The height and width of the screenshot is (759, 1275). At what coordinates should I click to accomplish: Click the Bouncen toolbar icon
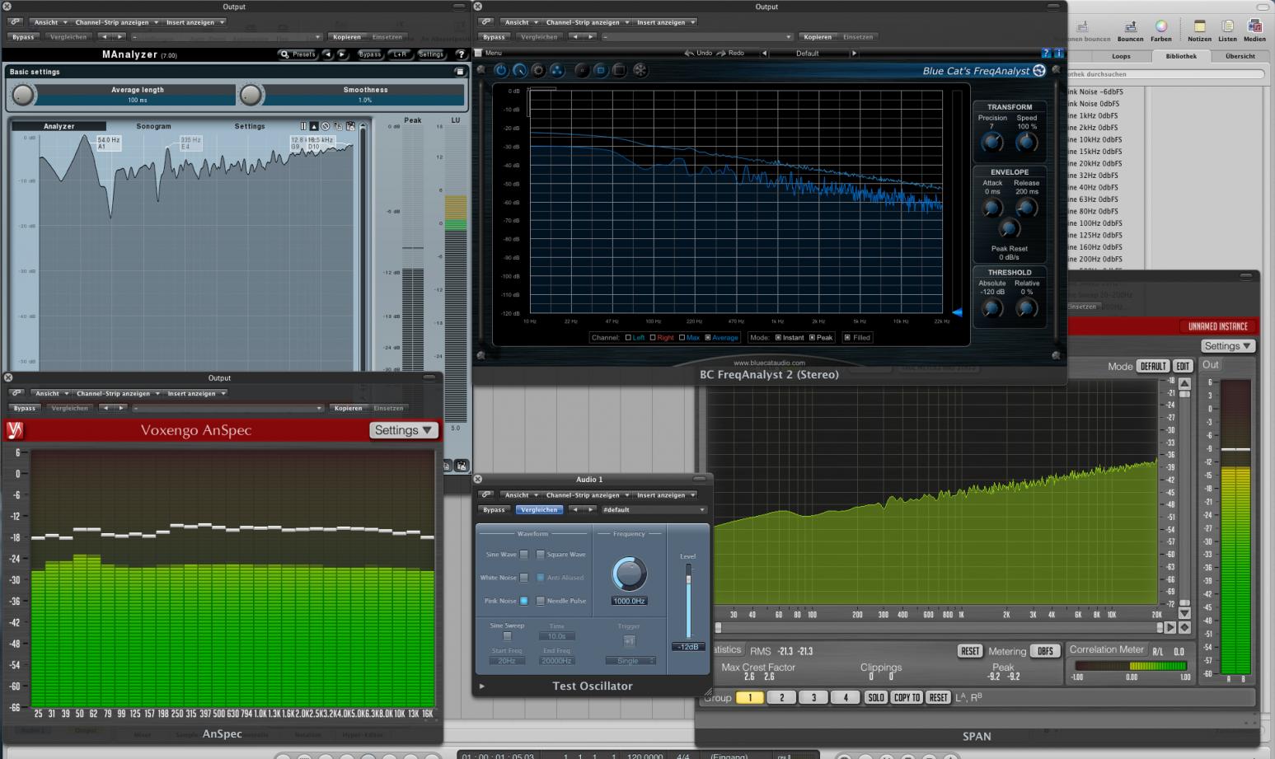coord(1130,30)
